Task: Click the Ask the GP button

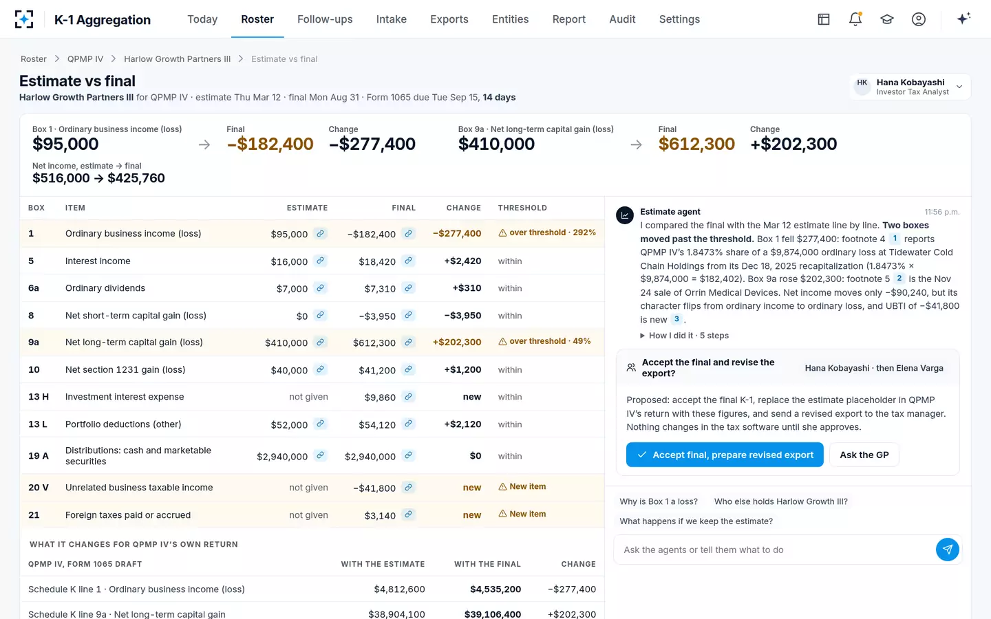Action: coord(864,455)
